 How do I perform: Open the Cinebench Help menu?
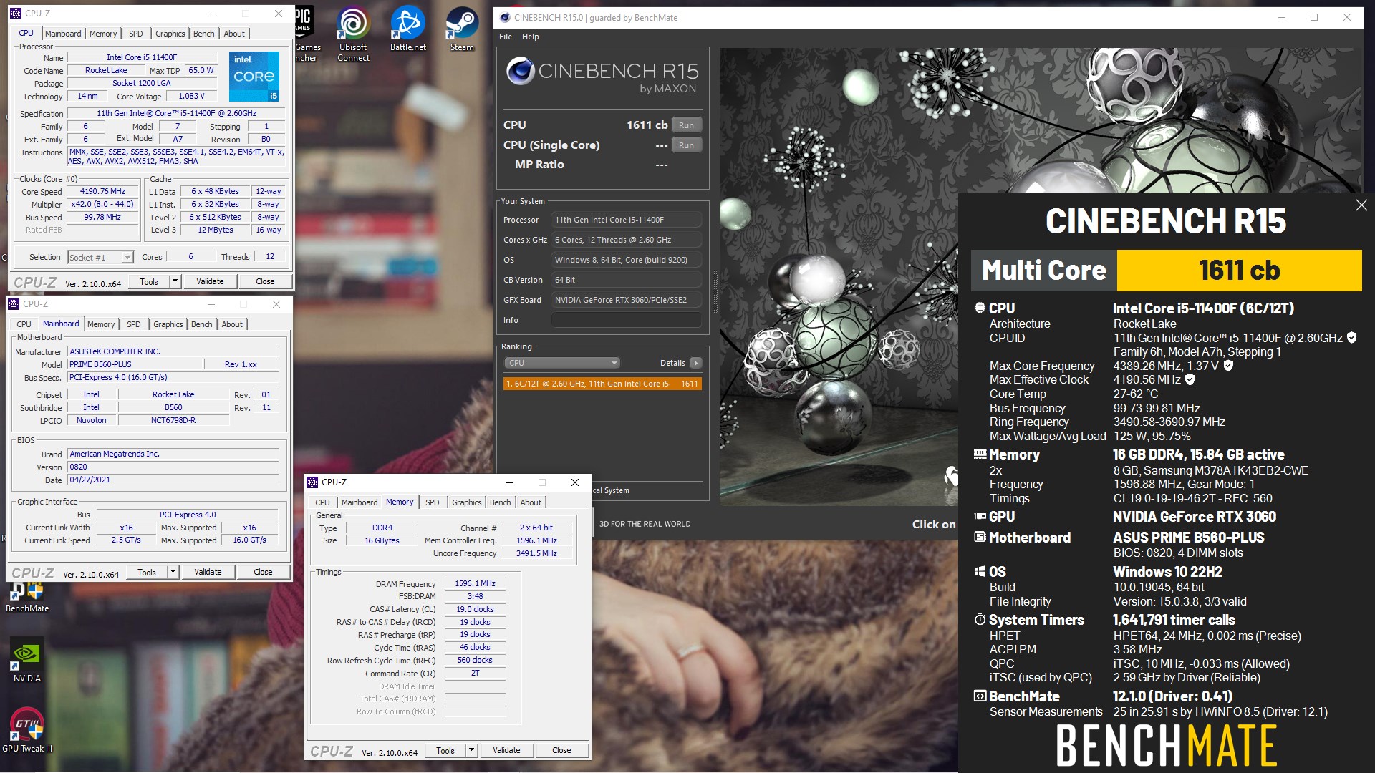pyautogui.click(x=530, y=37)
